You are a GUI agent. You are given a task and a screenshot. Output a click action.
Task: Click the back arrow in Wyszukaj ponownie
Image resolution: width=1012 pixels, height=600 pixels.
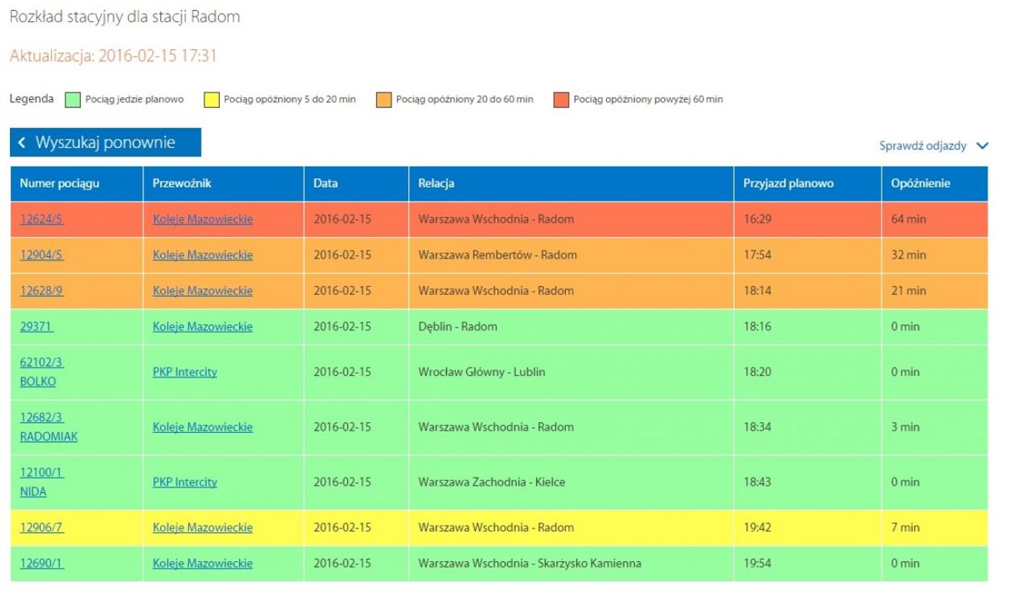[22, 143]
